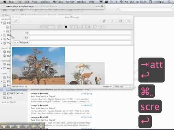
Task: Toggle bold, italic, underline style buttons
Action: [x=74, y=27]
